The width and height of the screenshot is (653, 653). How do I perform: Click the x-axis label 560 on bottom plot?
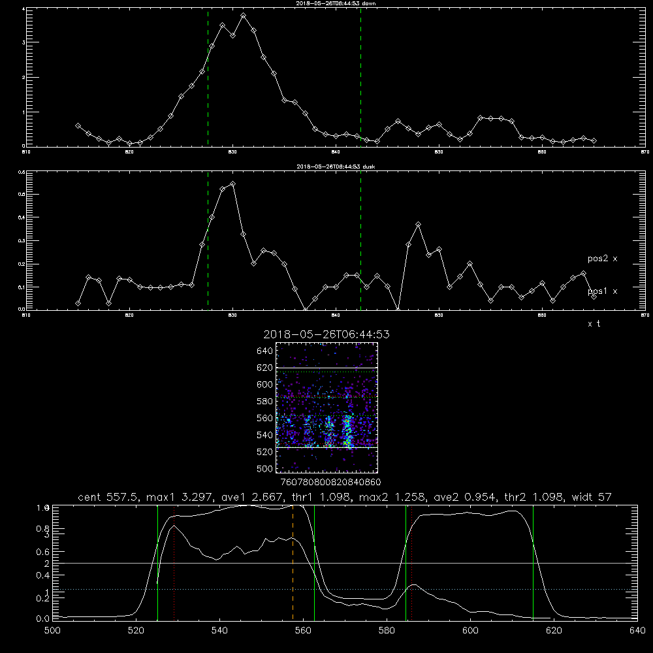[303, 631]
